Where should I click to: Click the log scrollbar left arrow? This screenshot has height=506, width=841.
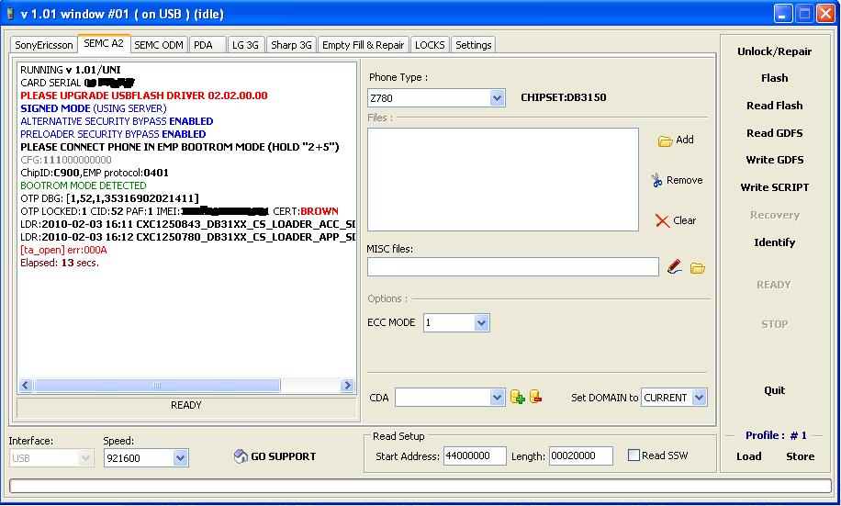[x=26, y=386]
